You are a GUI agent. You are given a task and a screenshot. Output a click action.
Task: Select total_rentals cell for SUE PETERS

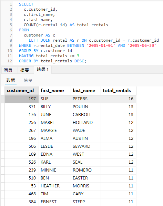coord(119,99)
